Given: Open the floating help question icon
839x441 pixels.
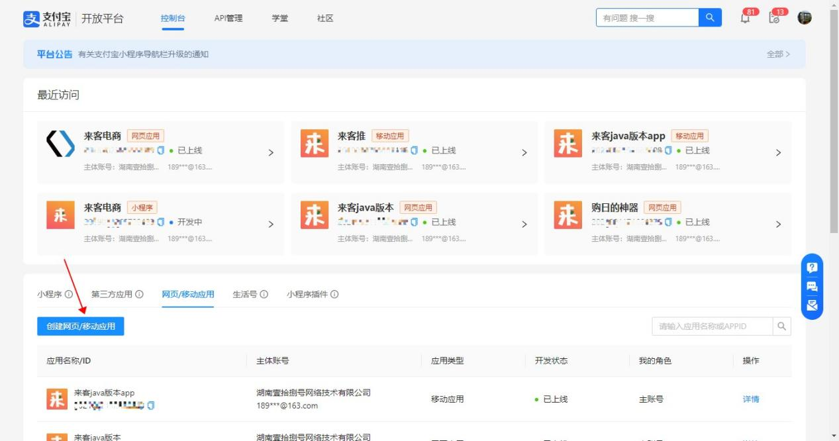Looking at the screenshot, I should 812,268.
